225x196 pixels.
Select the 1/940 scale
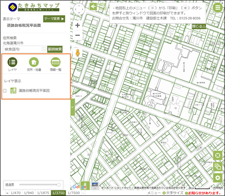point(29,193)
